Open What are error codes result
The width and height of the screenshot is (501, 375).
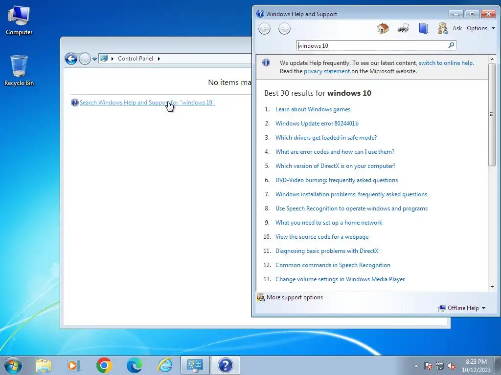coord(335,152)
